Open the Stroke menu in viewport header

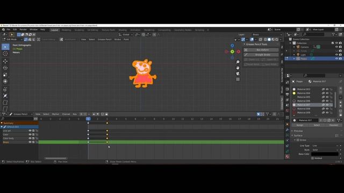118,39
